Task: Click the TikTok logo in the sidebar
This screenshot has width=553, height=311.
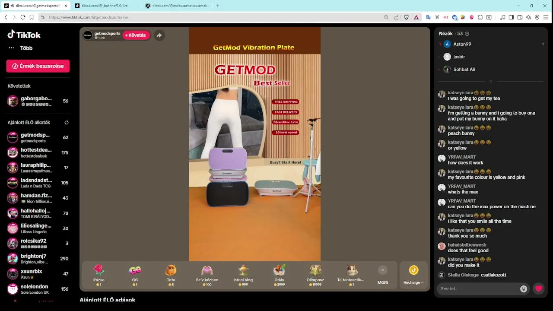Action: (24, 35)
